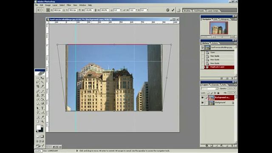This screenshot has width=272, height=153.
Task: Switch to the Actions tab
Action: point(215,43)
